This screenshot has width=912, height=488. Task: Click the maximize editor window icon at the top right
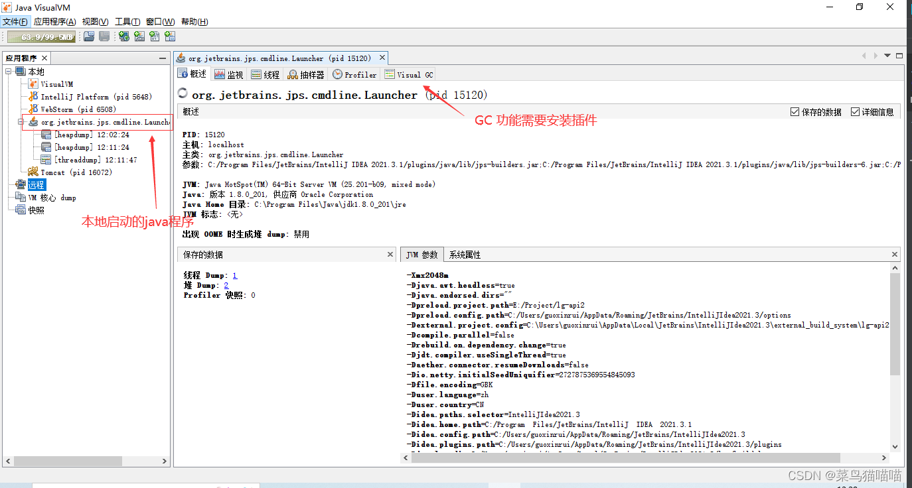coord(899,56)
